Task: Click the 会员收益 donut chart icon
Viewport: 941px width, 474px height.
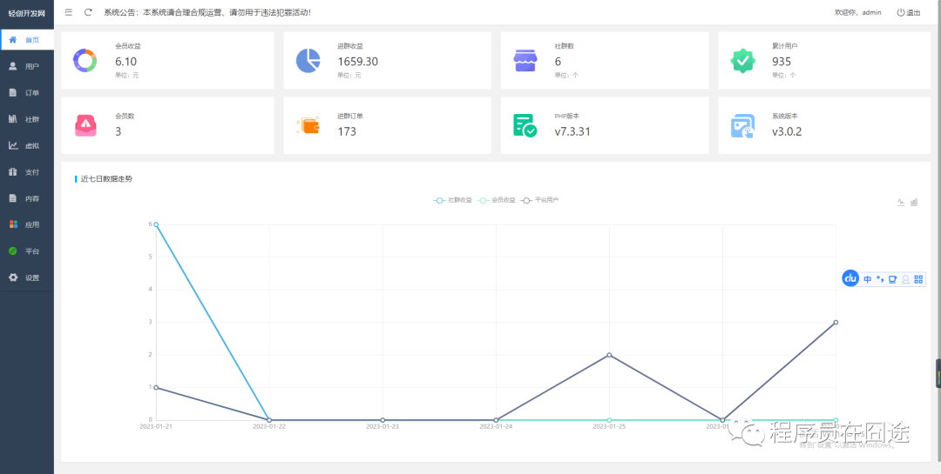Action: 85,61
